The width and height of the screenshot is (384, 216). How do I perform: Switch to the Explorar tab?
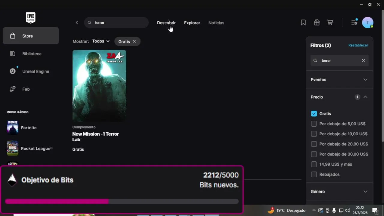(x=192, y=23)
